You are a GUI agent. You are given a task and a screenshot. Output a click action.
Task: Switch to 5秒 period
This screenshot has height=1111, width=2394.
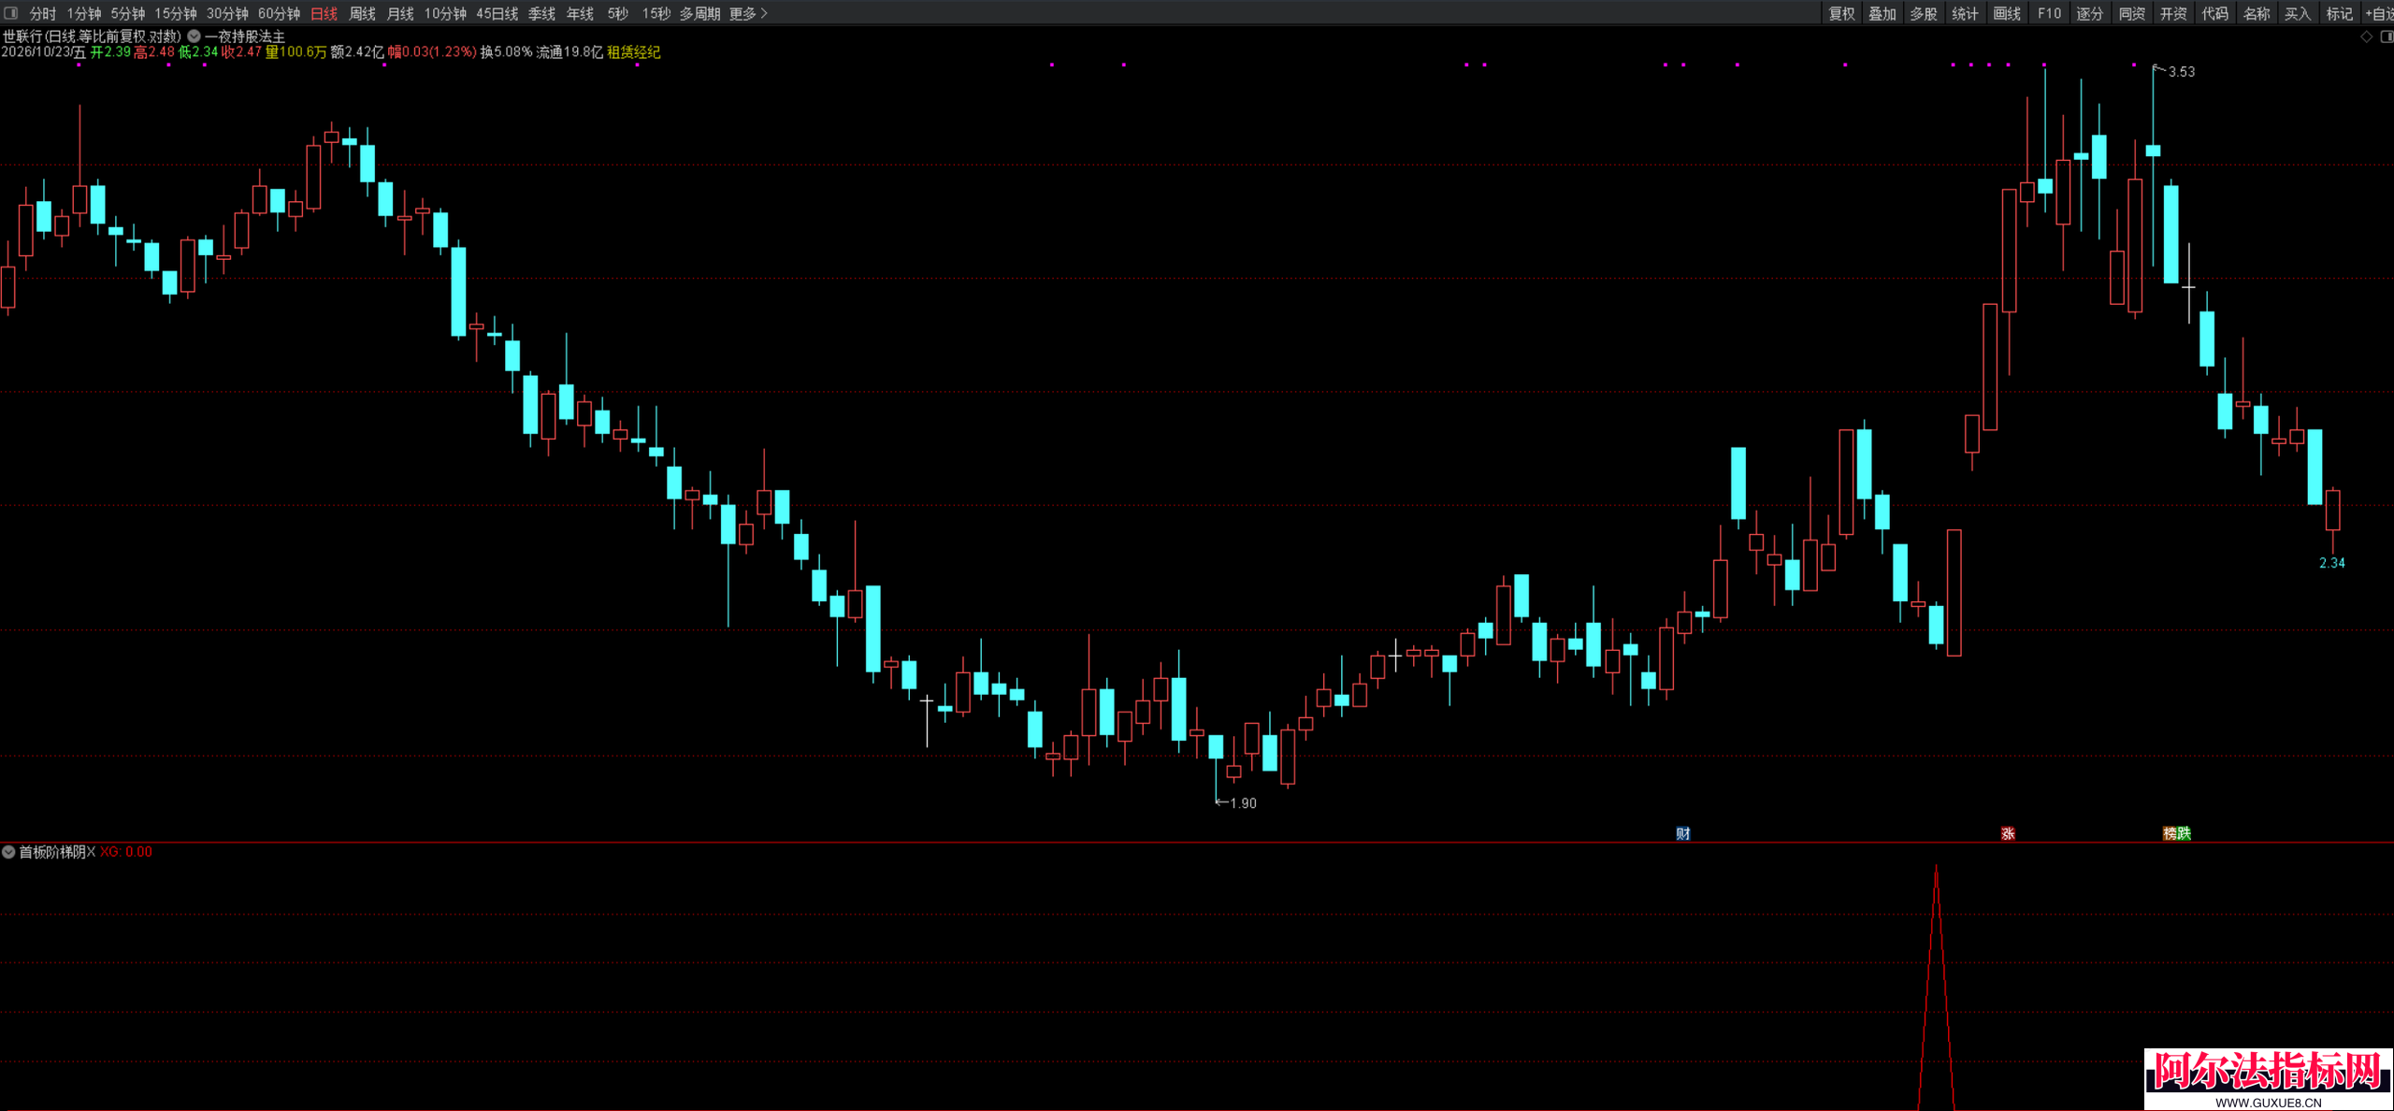(x=617, y=13)
